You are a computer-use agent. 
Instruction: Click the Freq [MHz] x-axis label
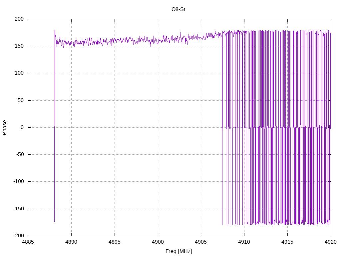pos(178,251)
